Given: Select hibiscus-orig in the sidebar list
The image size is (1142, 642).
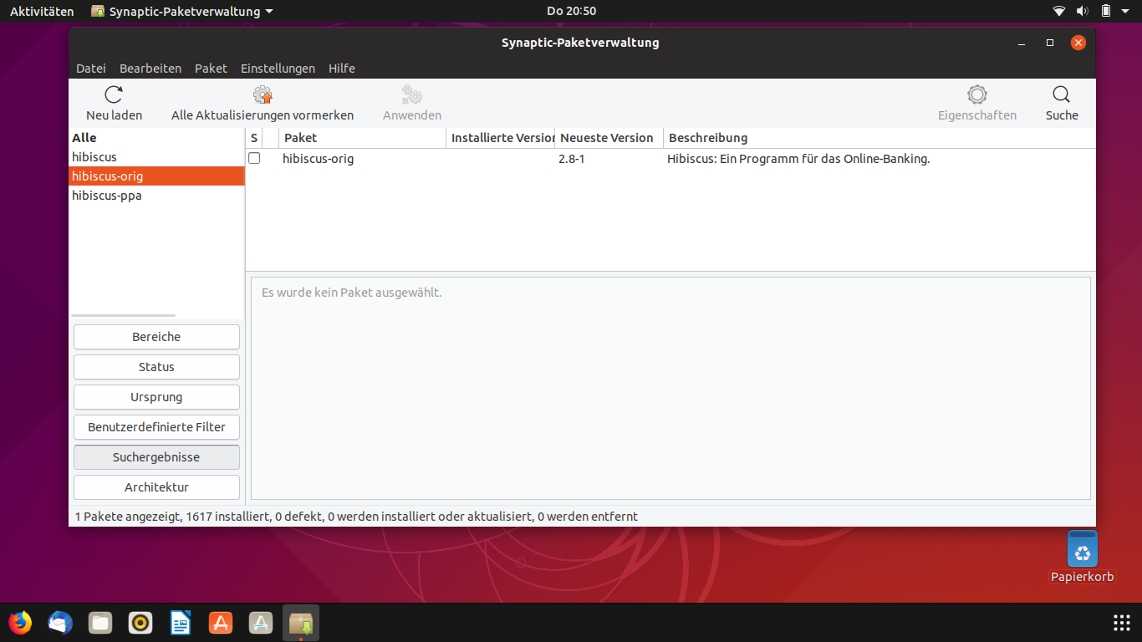Looking at the screenshot, I should pyautogui.click(x=156, y=176).
